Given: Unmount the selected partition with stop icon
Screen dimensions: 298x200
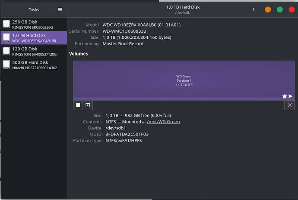Looking at the screenshot, I should [x=78, y=105].
